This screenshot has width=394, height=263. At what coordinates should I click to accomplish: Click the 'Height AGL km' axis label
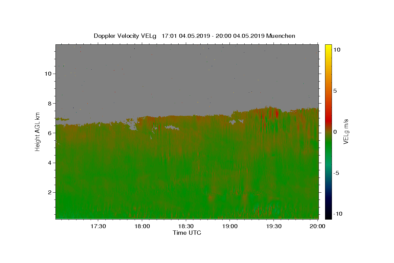click(x=38, y=131)
